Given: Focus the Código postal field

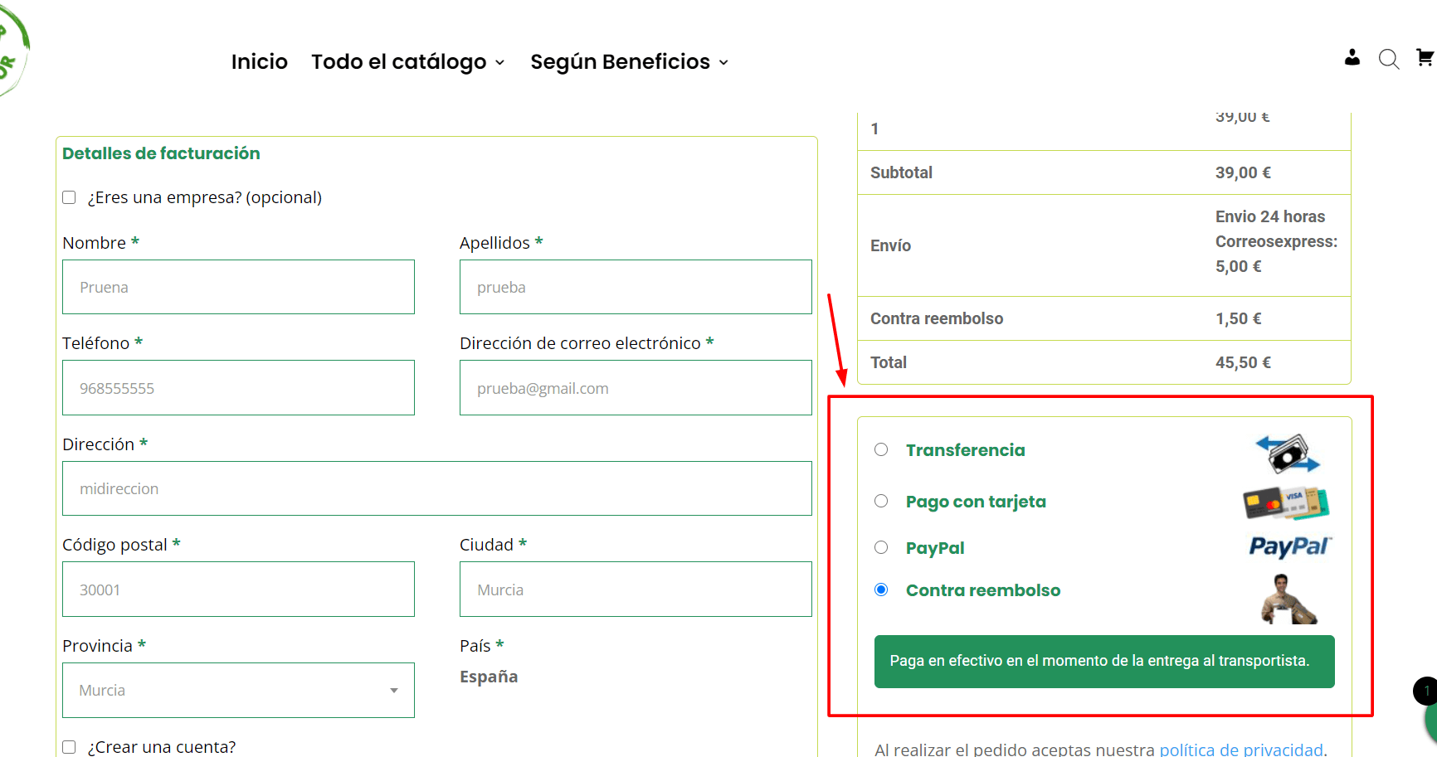Looking at the screenshot, I should (x=238, y=590).
